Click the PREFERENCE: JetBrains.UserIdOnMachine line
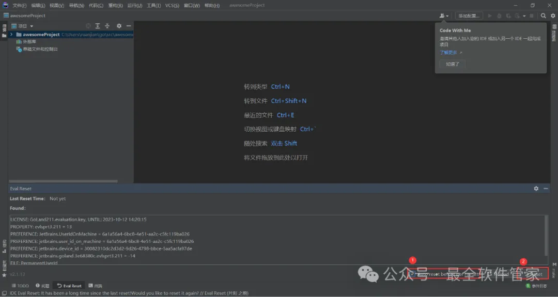 tap(100, 234)
